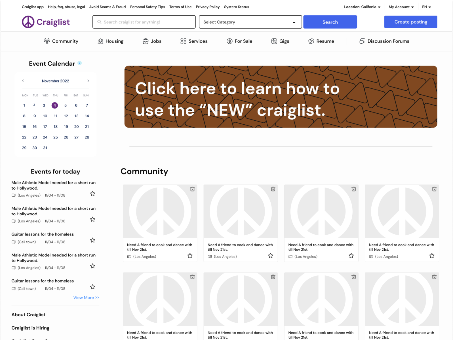Open the About Craiglist link
The image size is (453, 340).
tap(28, 314)
